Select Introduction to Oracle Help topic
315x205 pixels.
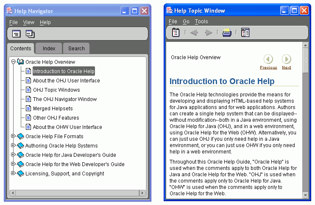[x=64, y=71]
